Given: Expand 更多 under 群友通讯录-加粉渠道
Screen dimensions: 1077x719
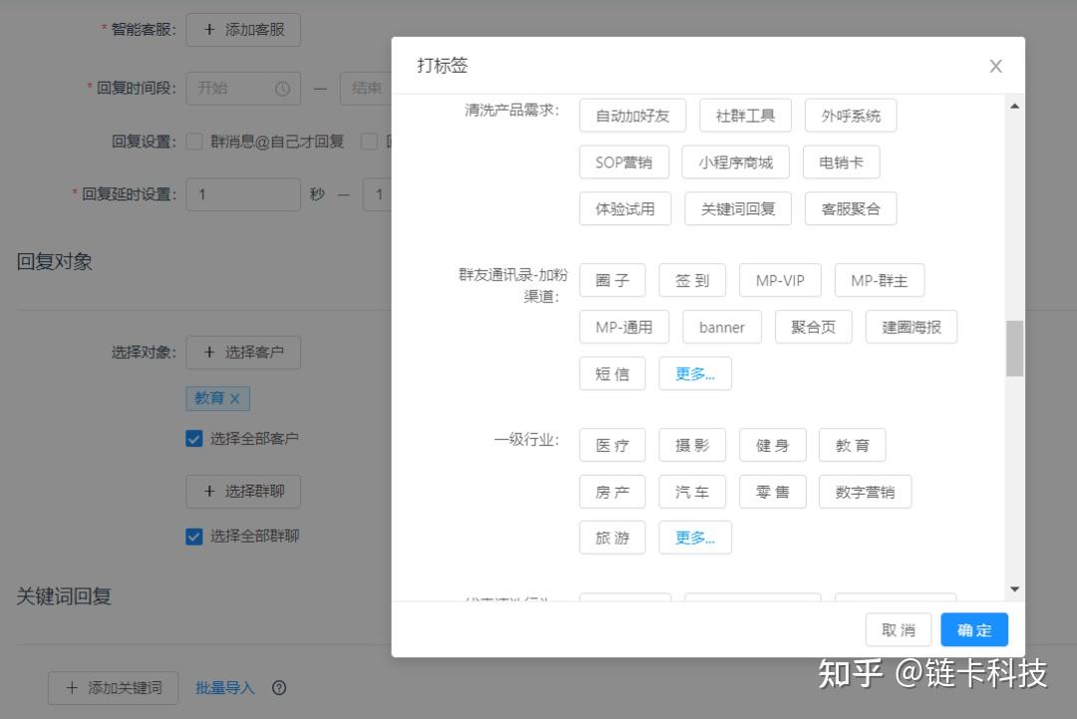Looking at the screenshot, I should pyautogui.click(x=695, y=373).
